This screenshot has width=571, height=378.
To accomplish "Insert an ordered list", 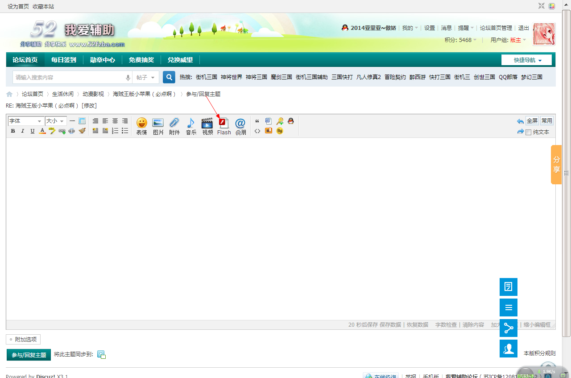I will pos(115,131).
